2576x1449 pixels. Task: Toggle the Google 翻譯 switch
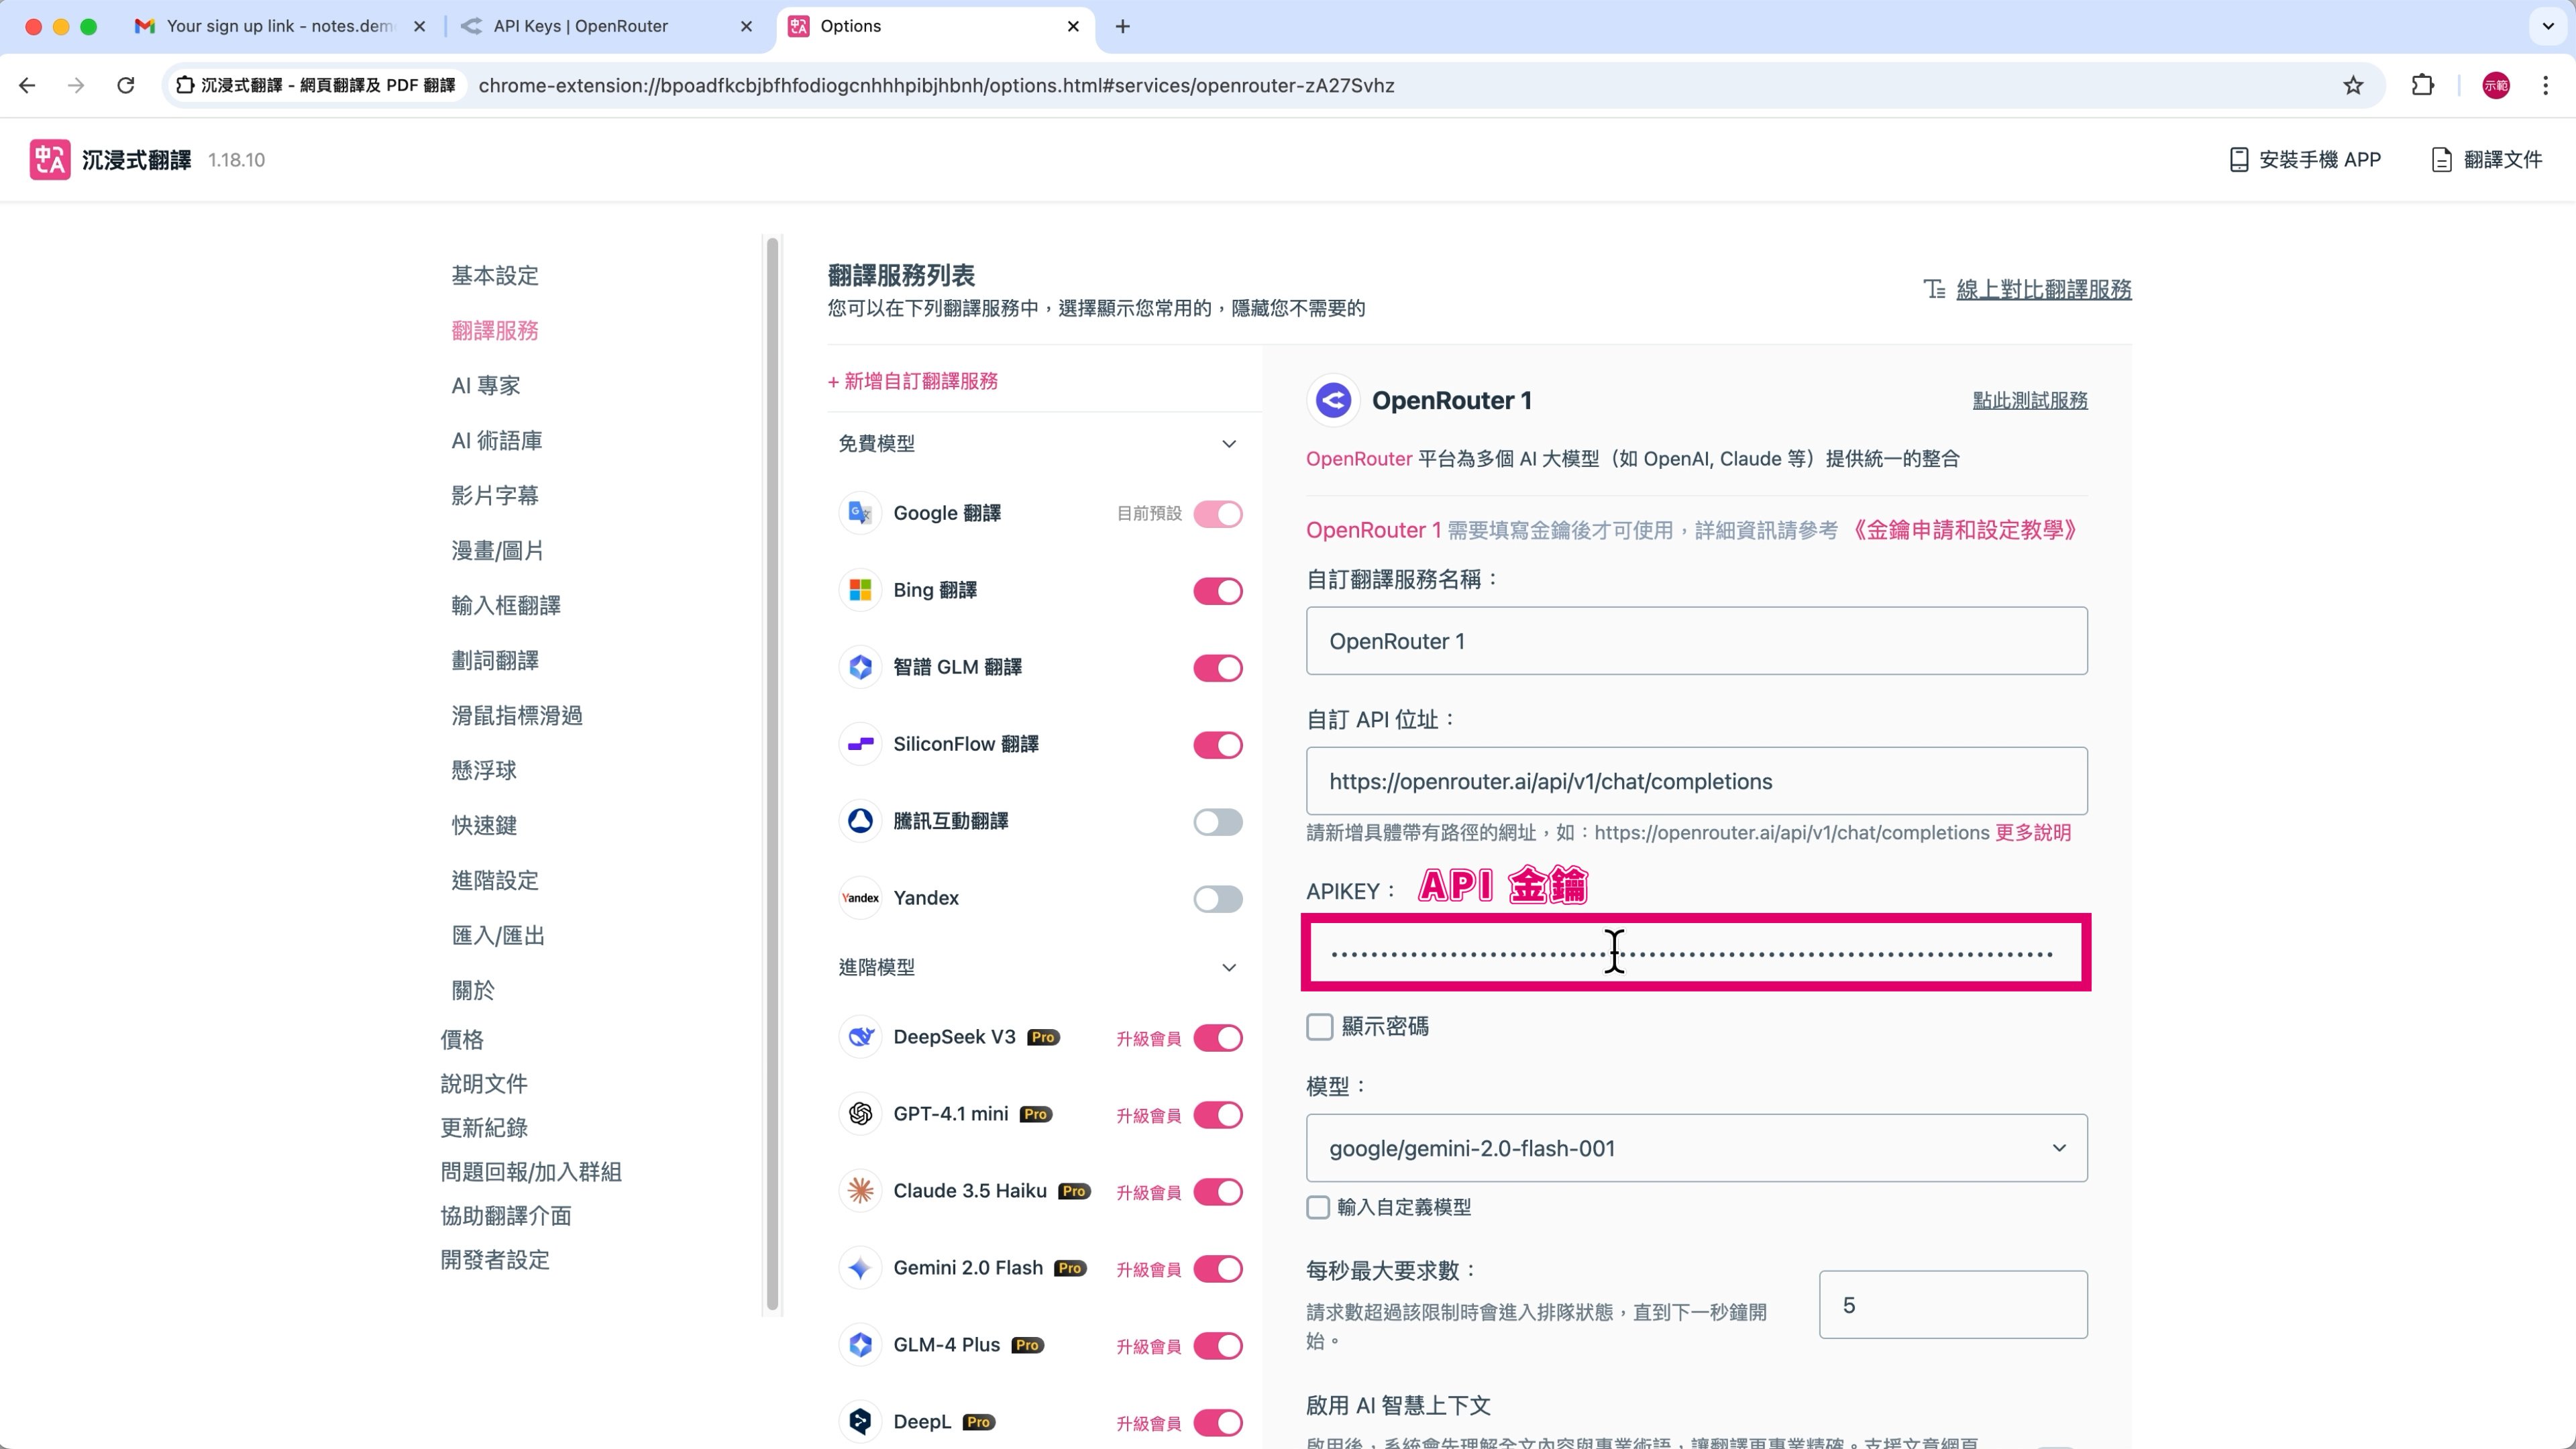tap(1217, 514)
